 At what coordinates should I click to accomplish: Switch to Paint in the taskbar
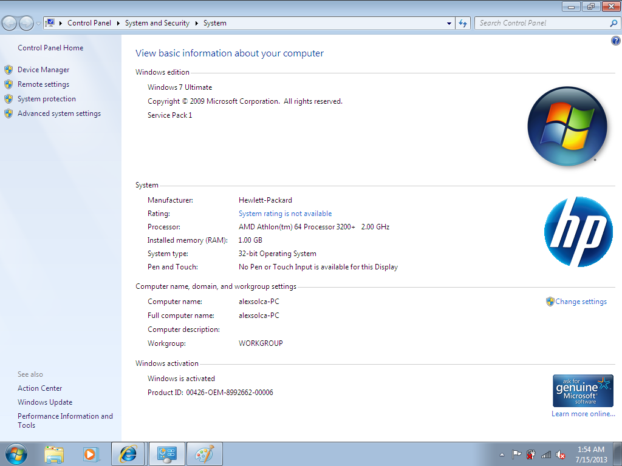204,454
